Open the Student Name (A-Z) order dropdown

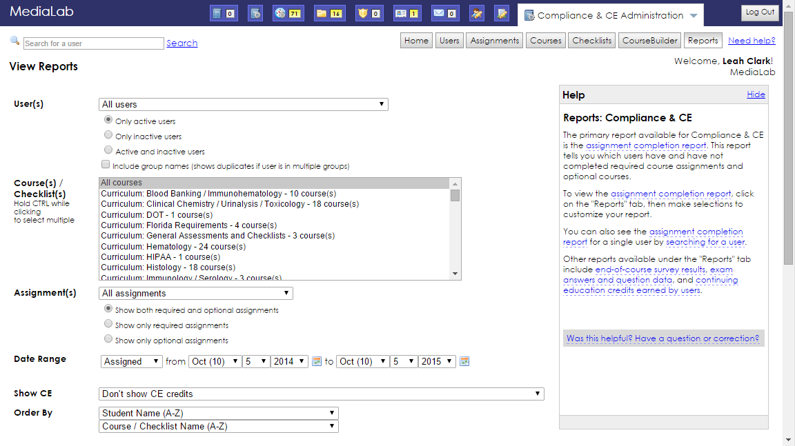pos(219,413)
